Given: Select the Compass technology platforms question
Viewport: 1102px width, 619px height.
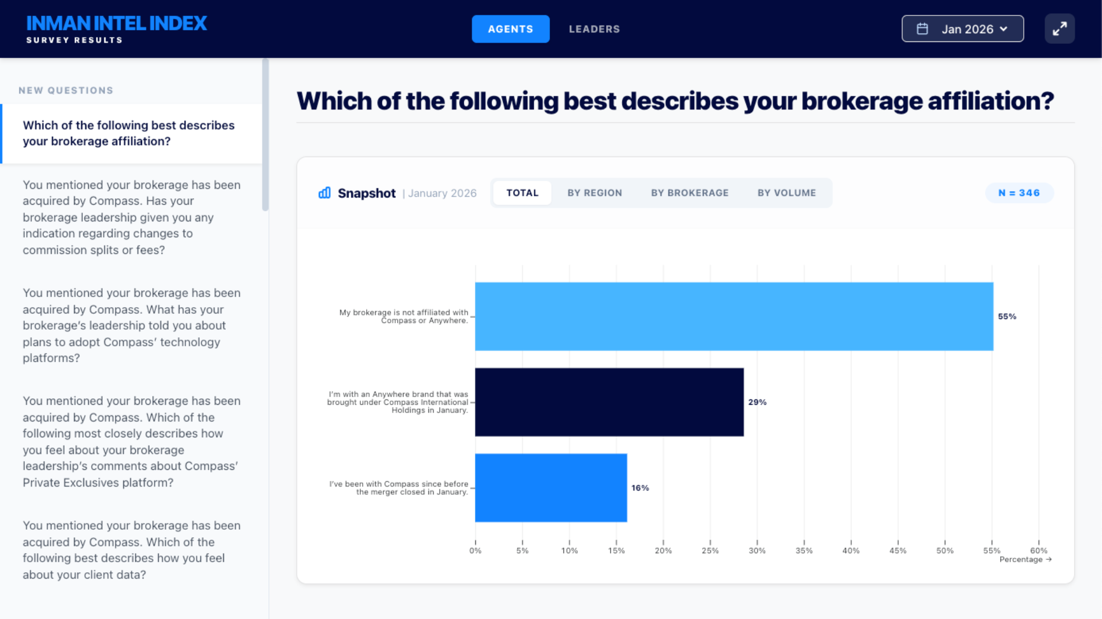Looking at the screenshot, I should pyautogui.click(x=132, y=325).
